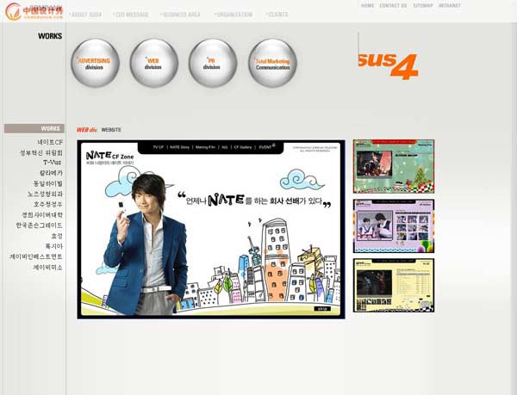Open the 정부혁신 위원회 work item
The width and height of the screenshot is (517, 395).
(40, 152)
